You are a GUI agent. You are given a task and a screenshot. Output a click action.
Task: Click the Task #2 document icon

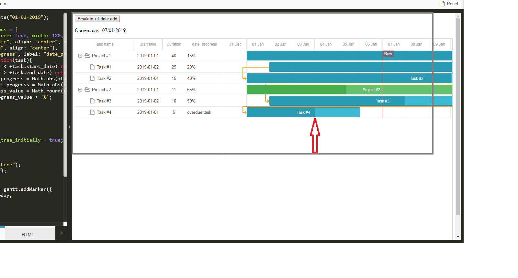coord(92,78)
